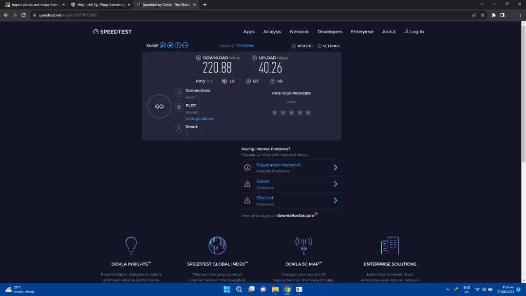Image resolution: width=526 pixels, height=296 pixels.
Task: Open weather widget in taskbar
Action: [x=20, y=289]
